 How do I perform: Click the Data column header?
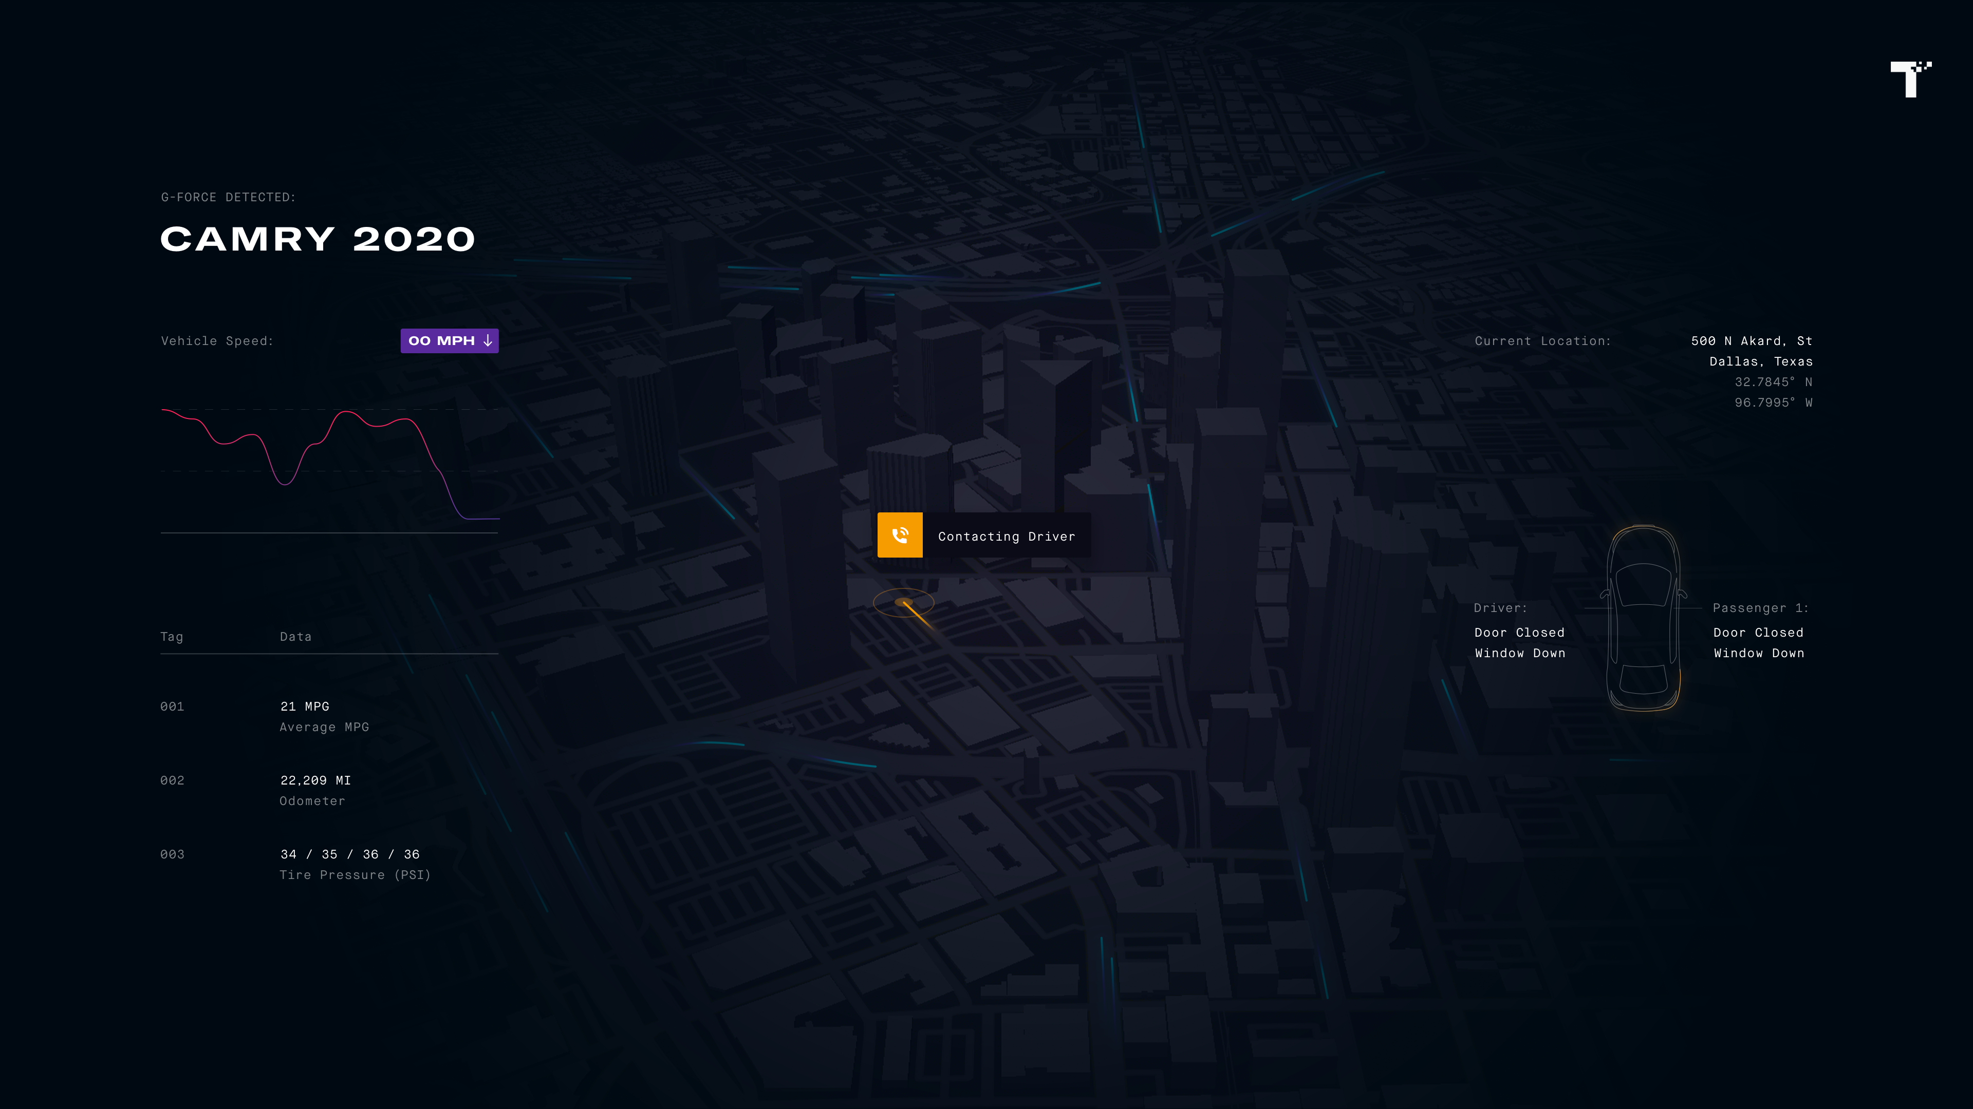(295, 637)
